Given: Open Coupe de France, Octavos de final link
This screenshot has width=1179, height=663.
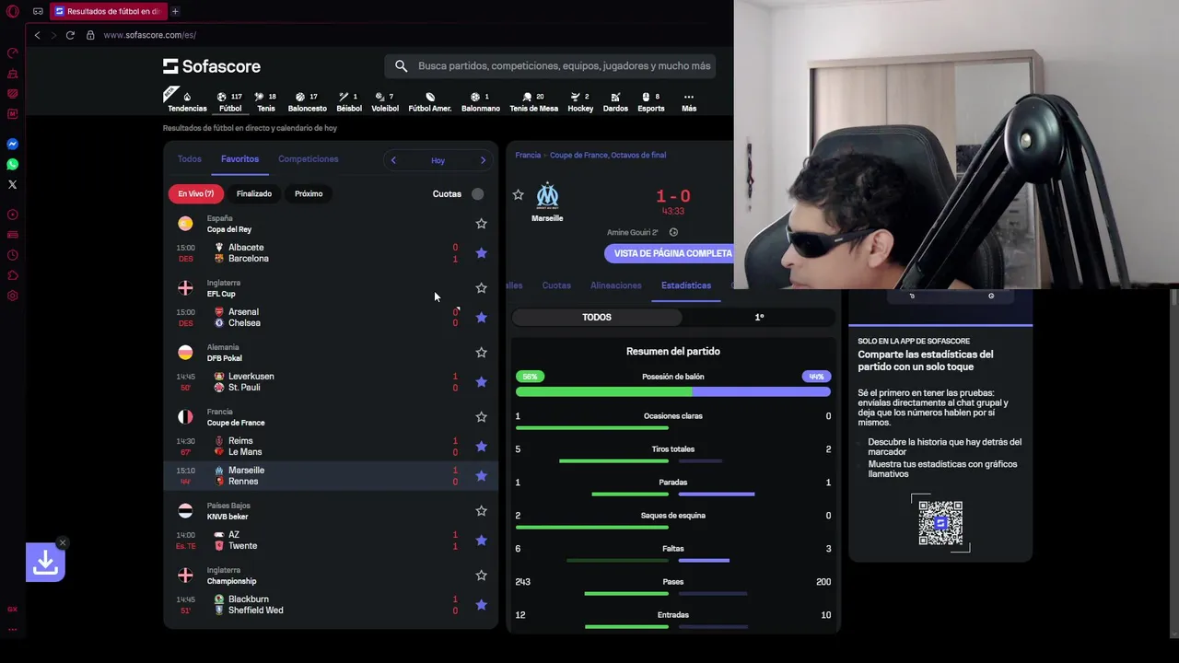Looking at the screenshot, I should point(608,155).
